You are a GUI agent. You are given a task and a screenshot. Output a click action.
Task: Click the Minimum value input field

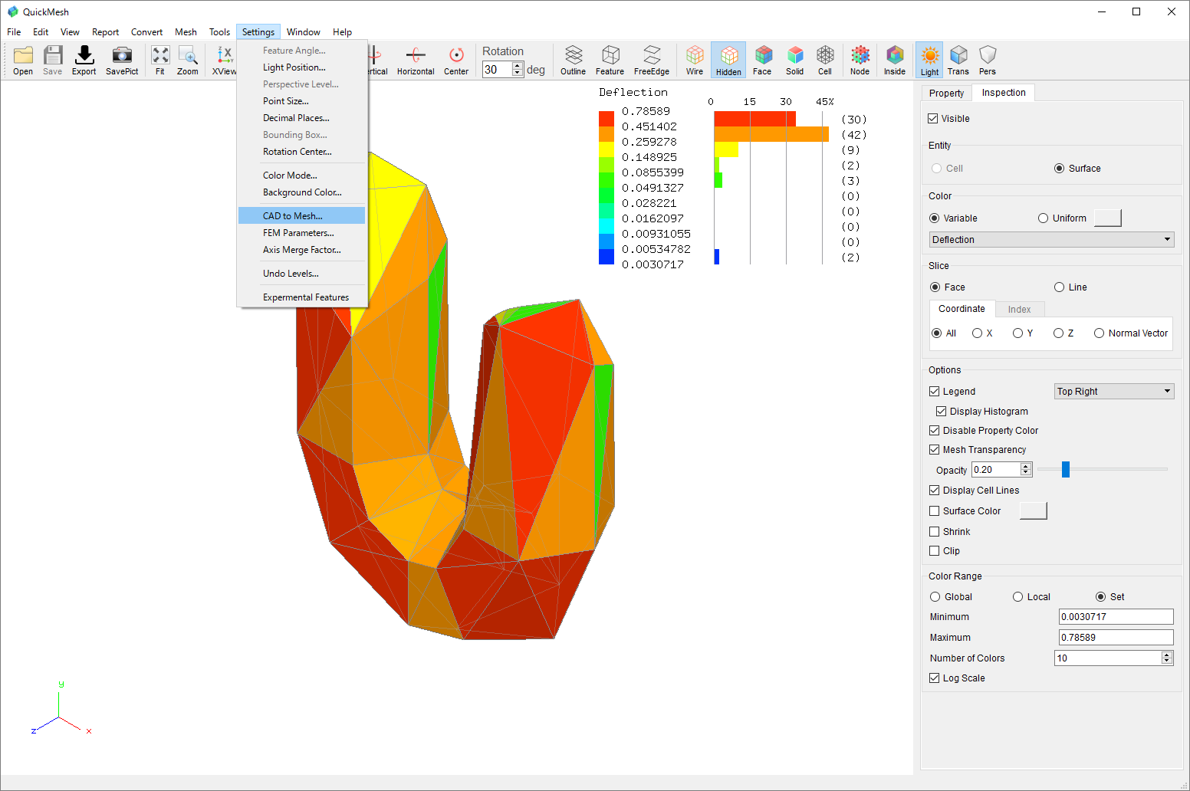(x=1116, y=616)
